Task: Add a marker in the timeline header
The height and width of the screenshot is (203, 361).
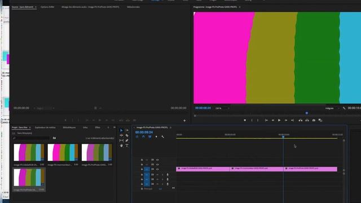Action: pos(156,136)
